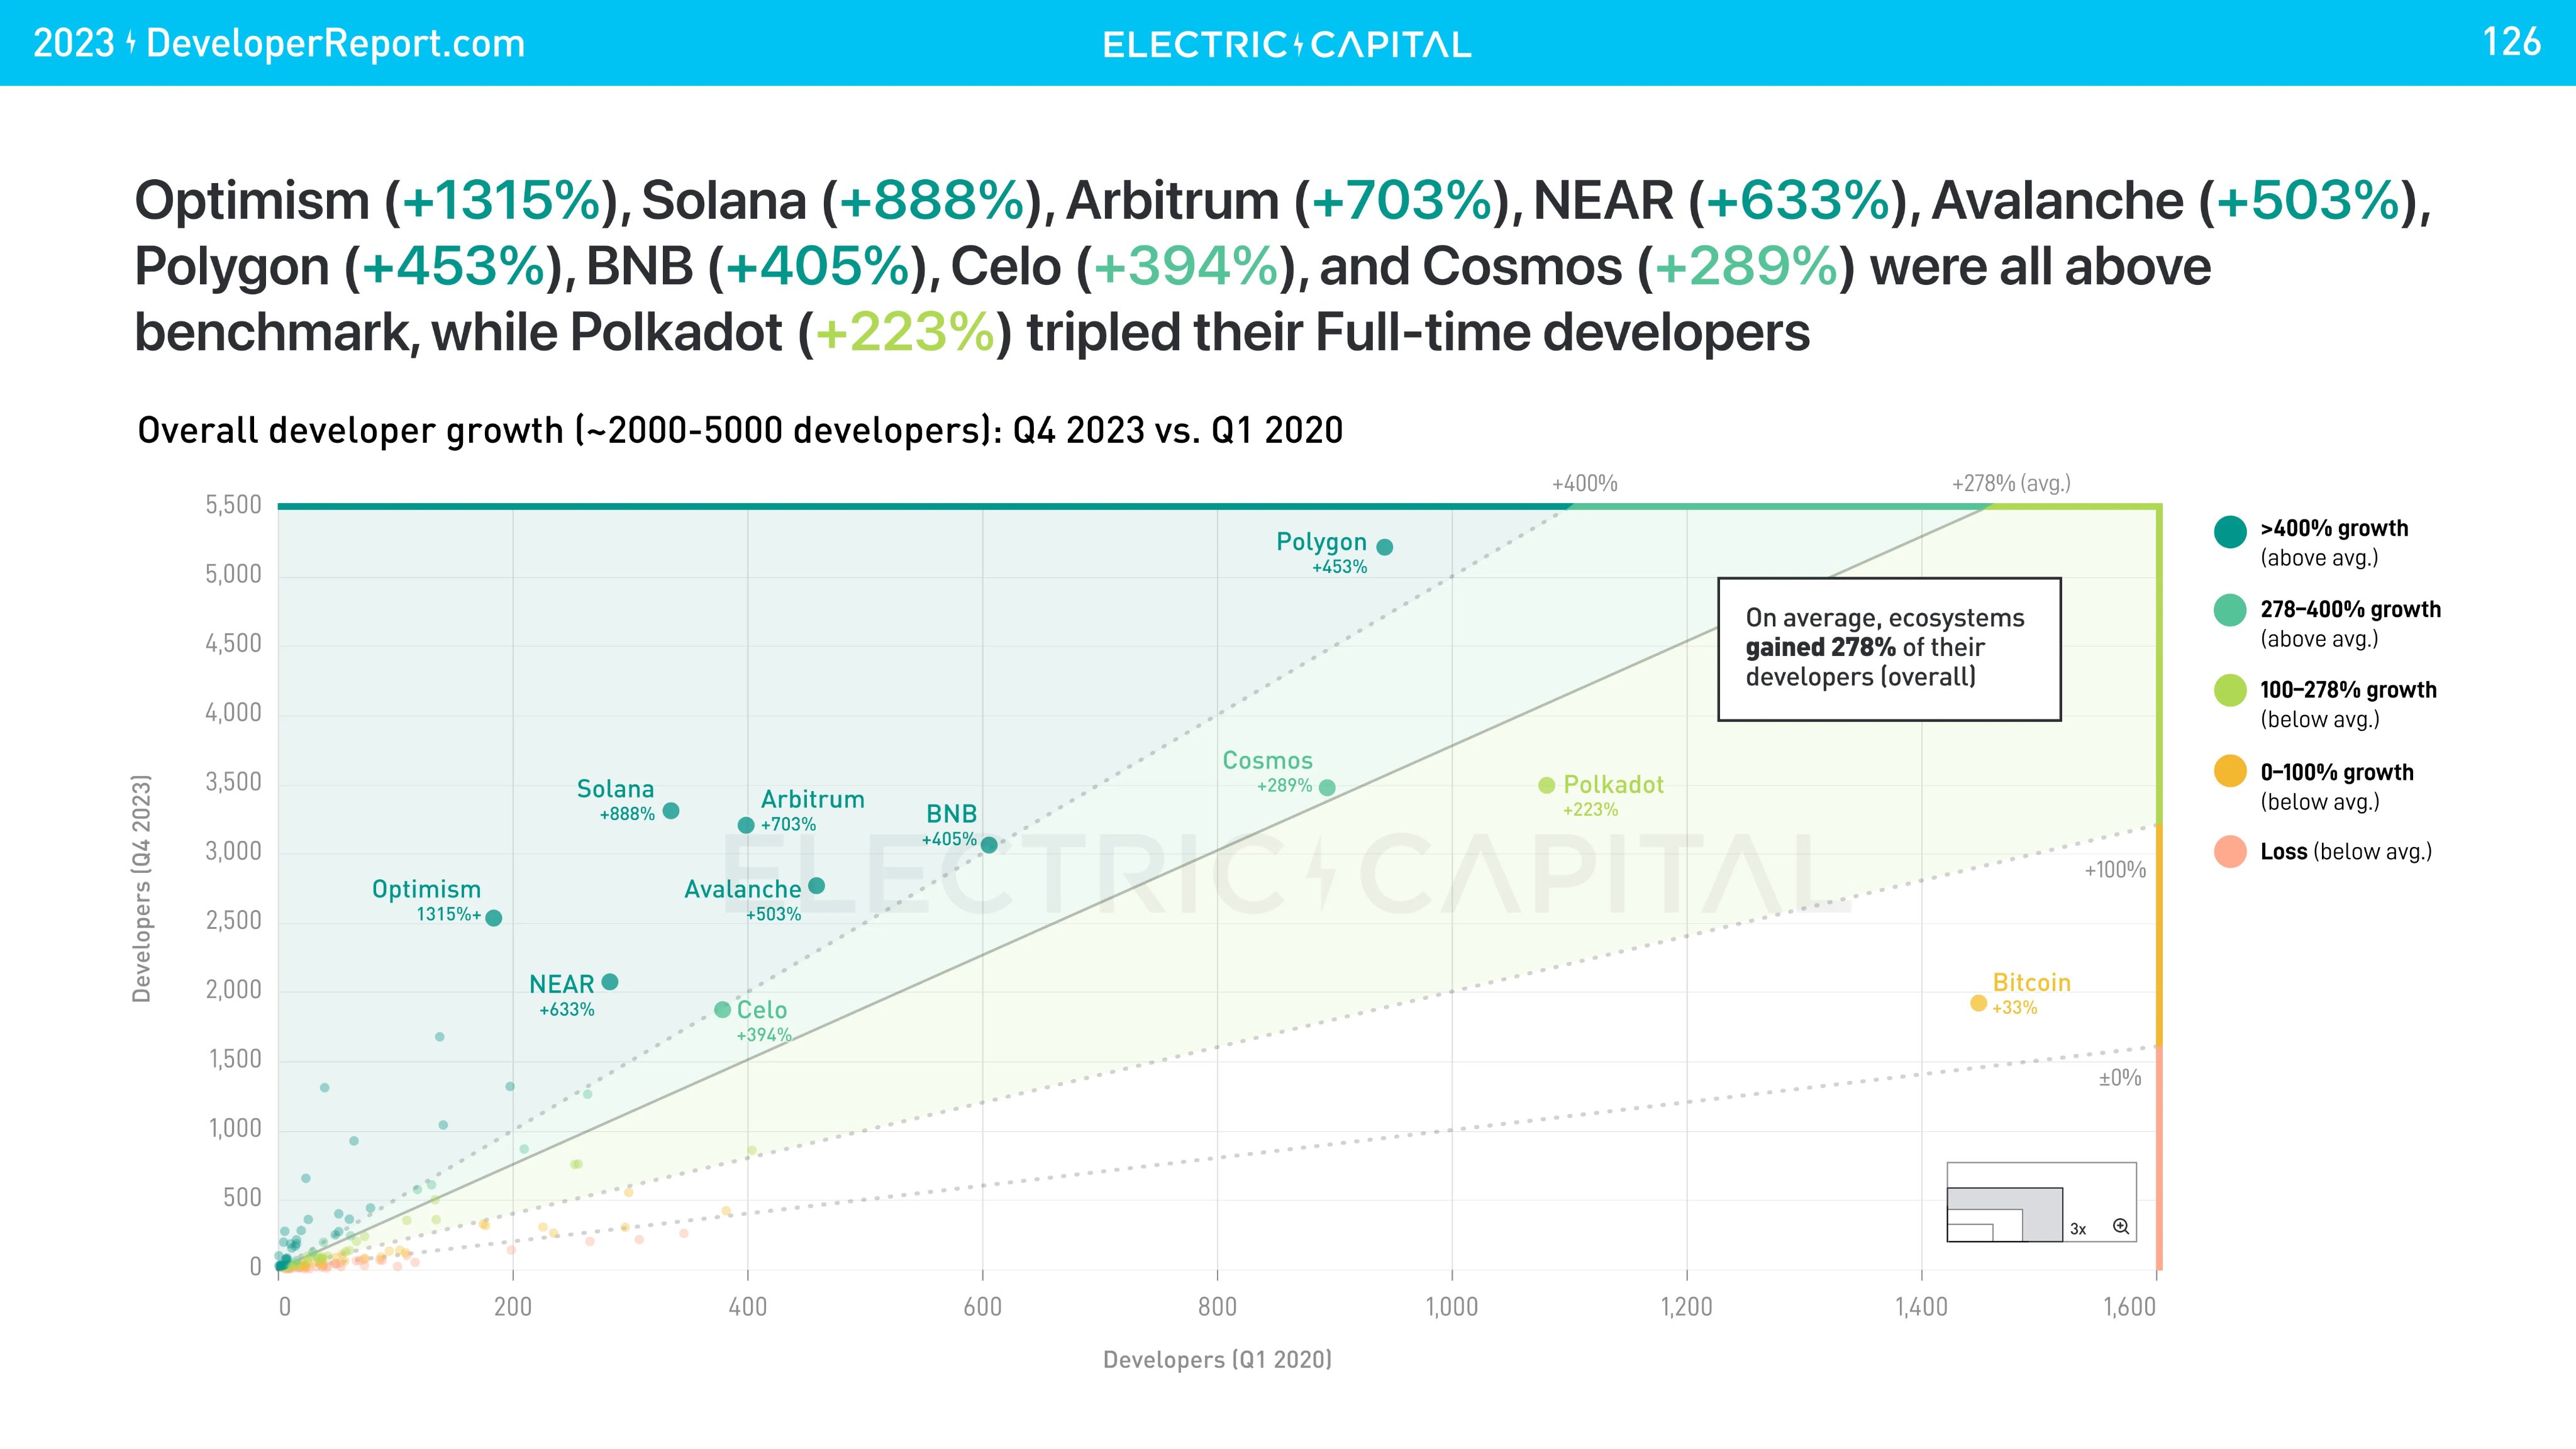This screenshot has height=1449, width=2576.
Task: Click the Cosmos +289% label
Action: click(1268, 772)
